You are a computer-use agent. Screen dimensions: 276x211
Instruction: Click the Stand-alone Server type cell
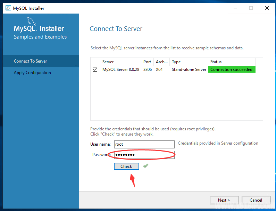point(189,70)
